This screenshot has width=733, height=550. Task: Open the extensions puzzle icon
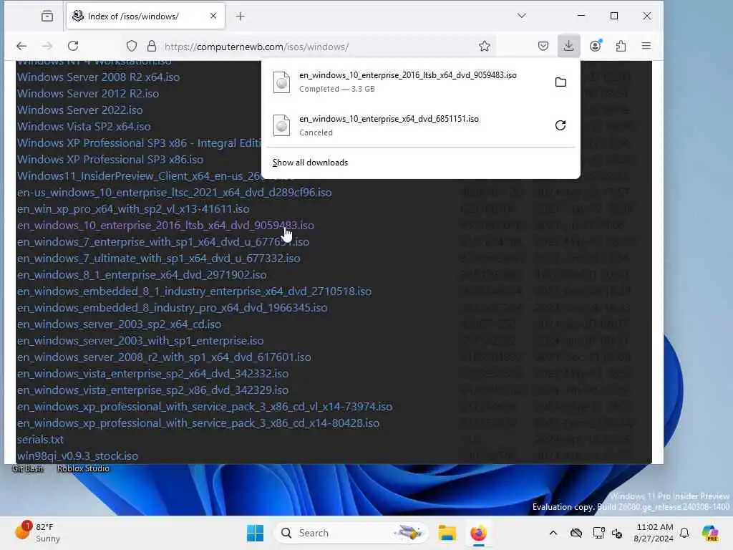coord(621,46)
